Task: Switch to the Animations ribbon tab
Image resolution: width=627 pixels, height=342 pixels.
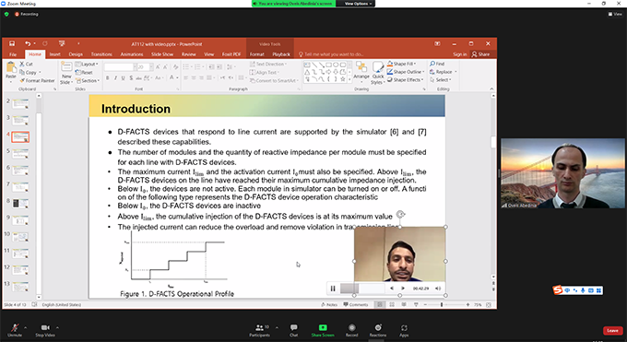Action: click(x=132, y=54)
